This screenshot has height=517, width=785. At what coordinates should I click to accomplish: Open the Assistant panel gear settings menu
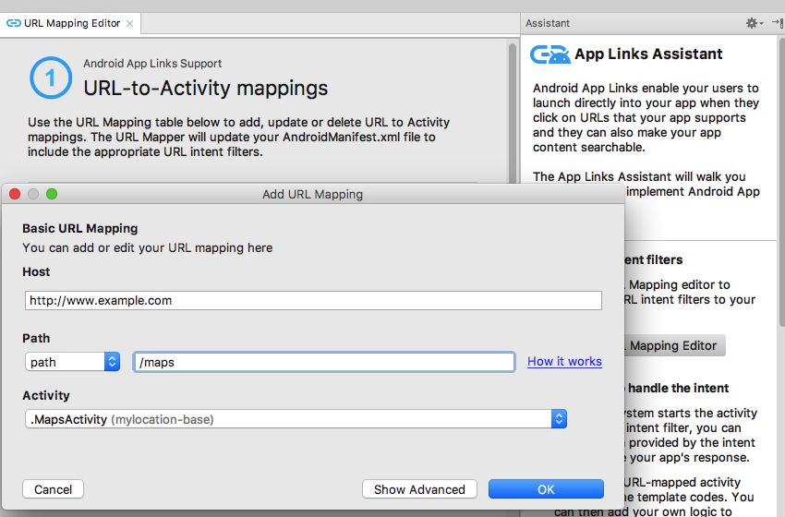click(x=754, y=23)
